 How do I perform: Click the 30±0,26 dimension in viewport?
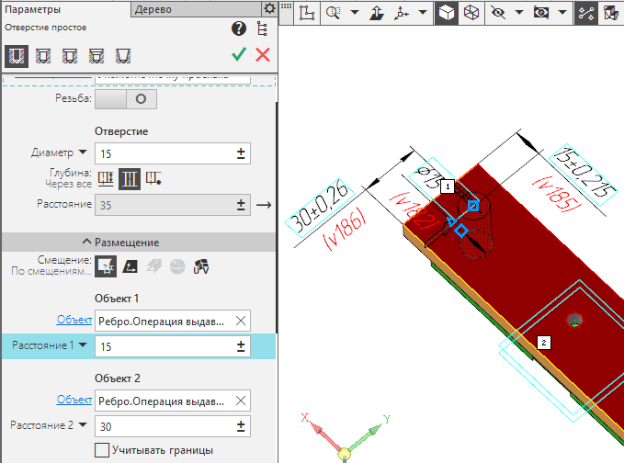pyautogui.click(x=320, y=208)
